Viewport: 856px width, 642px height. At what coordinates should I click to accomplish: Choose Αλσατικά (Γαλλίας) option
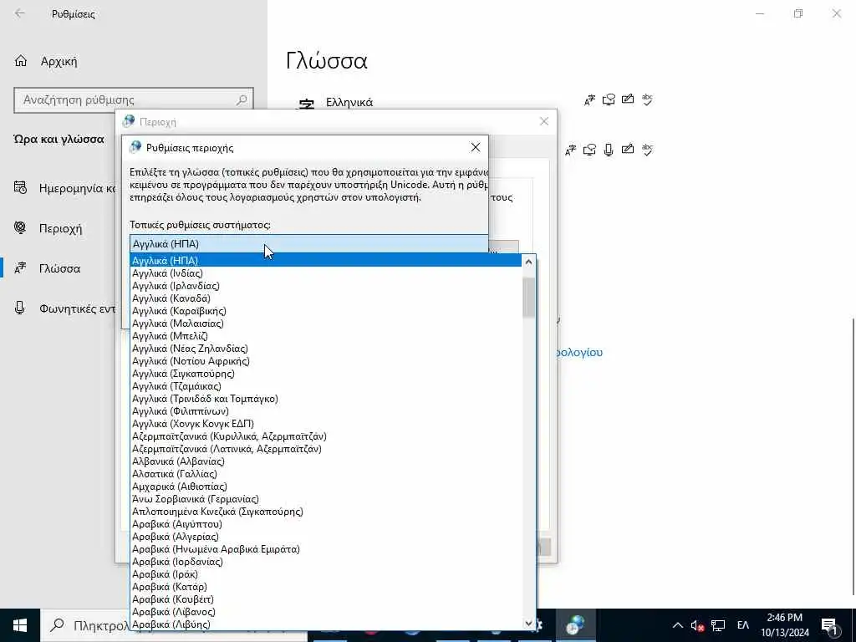point(326,474)
